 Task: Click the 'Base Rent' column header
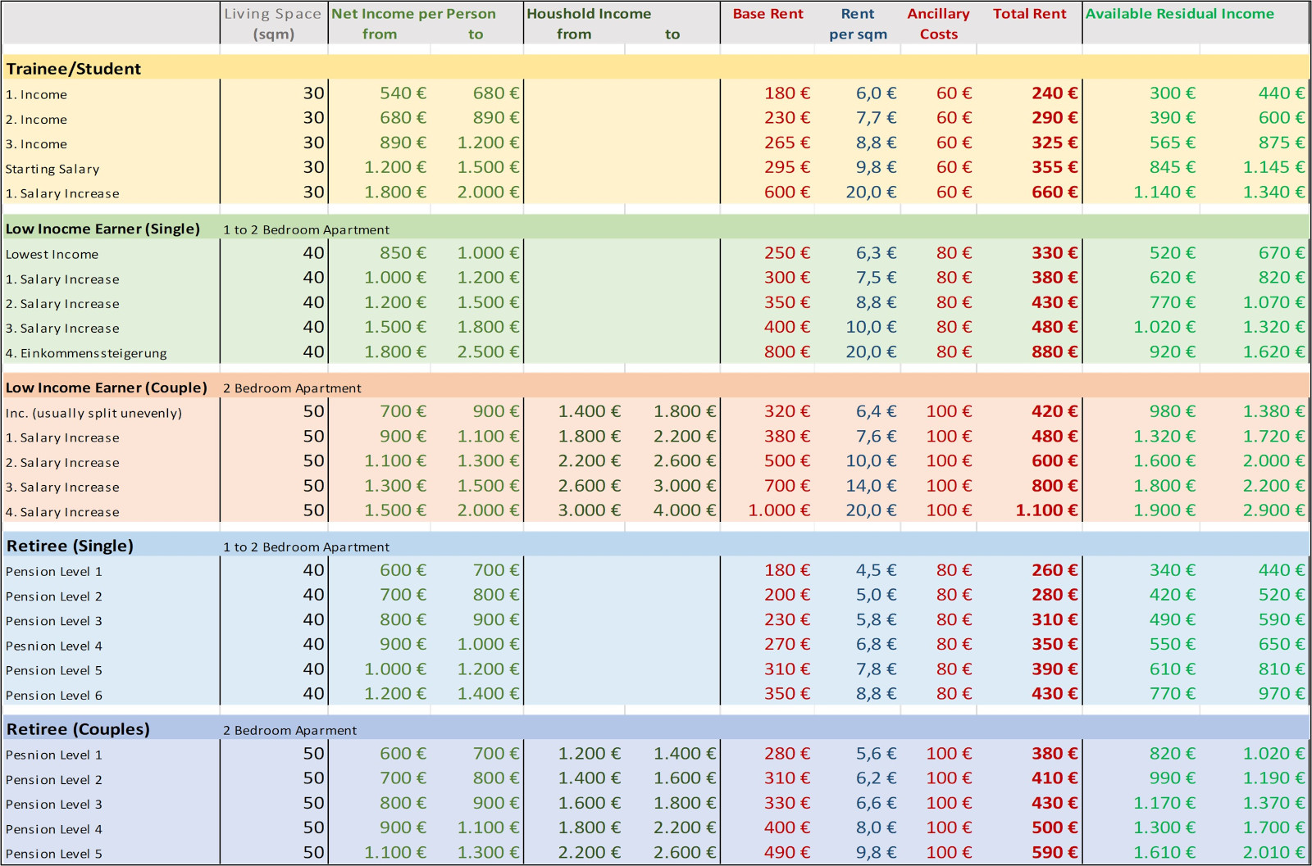pos(768,14)
